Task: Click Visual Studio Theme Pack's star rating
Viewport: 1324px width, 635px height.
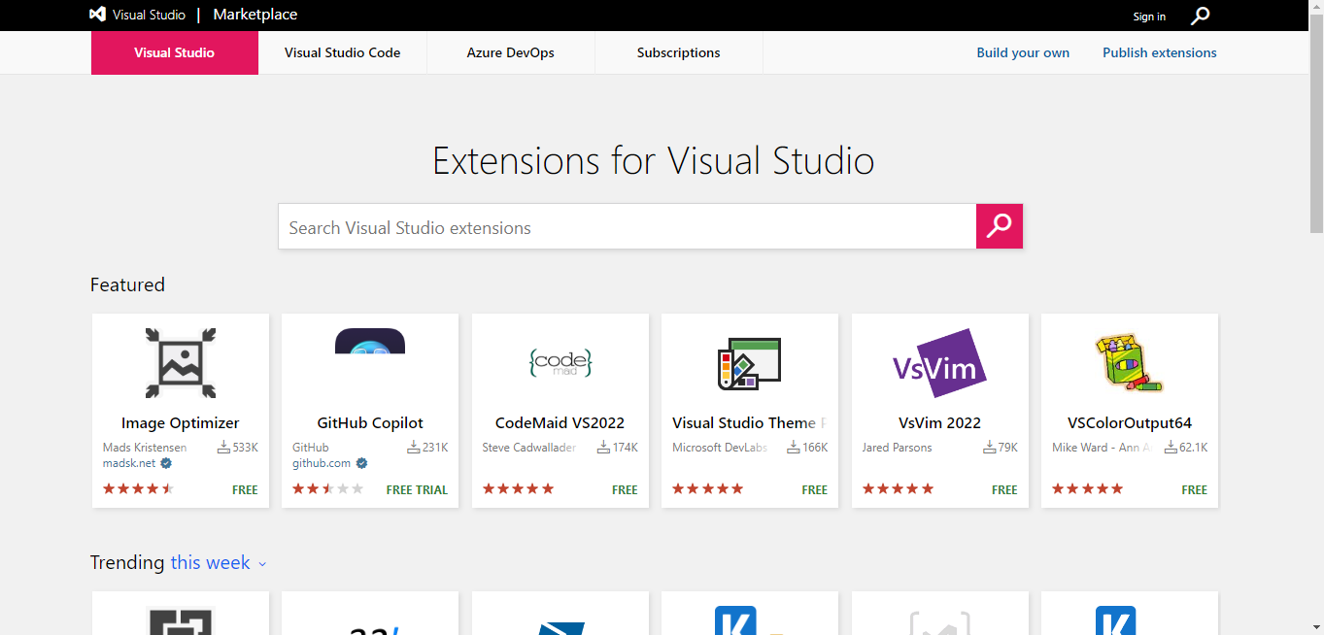Action: pos(708,488)
